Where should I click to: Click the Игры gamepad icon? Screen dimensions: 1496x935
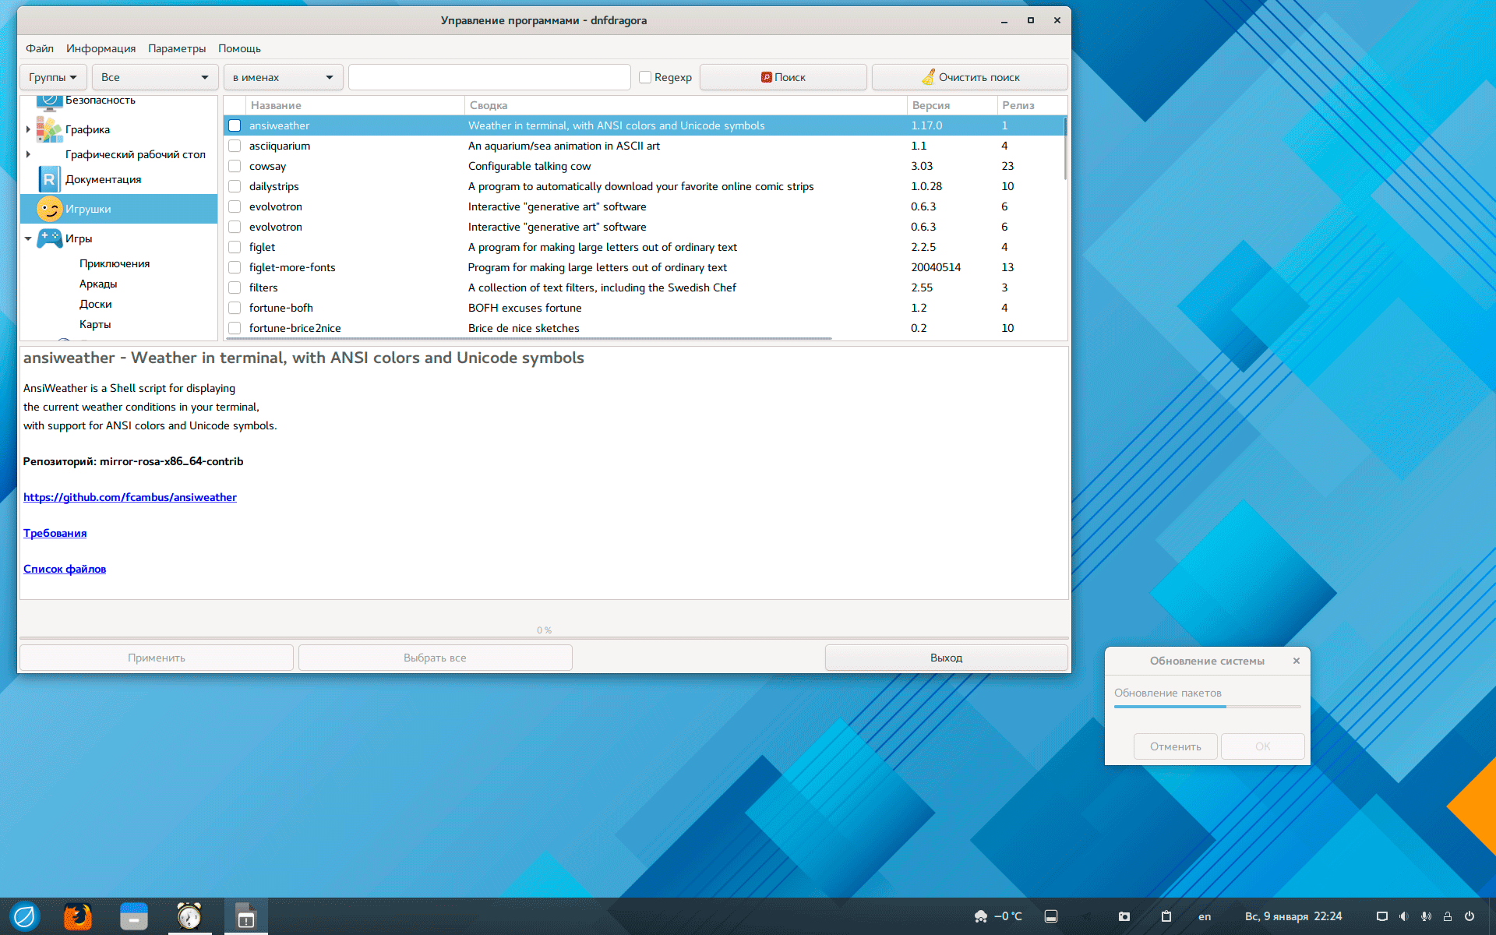(x=50, y=238)
